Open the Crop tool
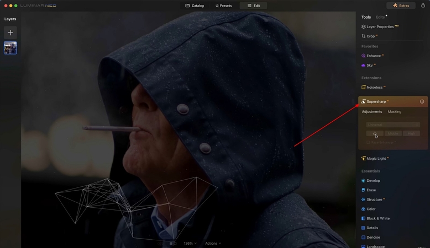 [x=369, y=36]
